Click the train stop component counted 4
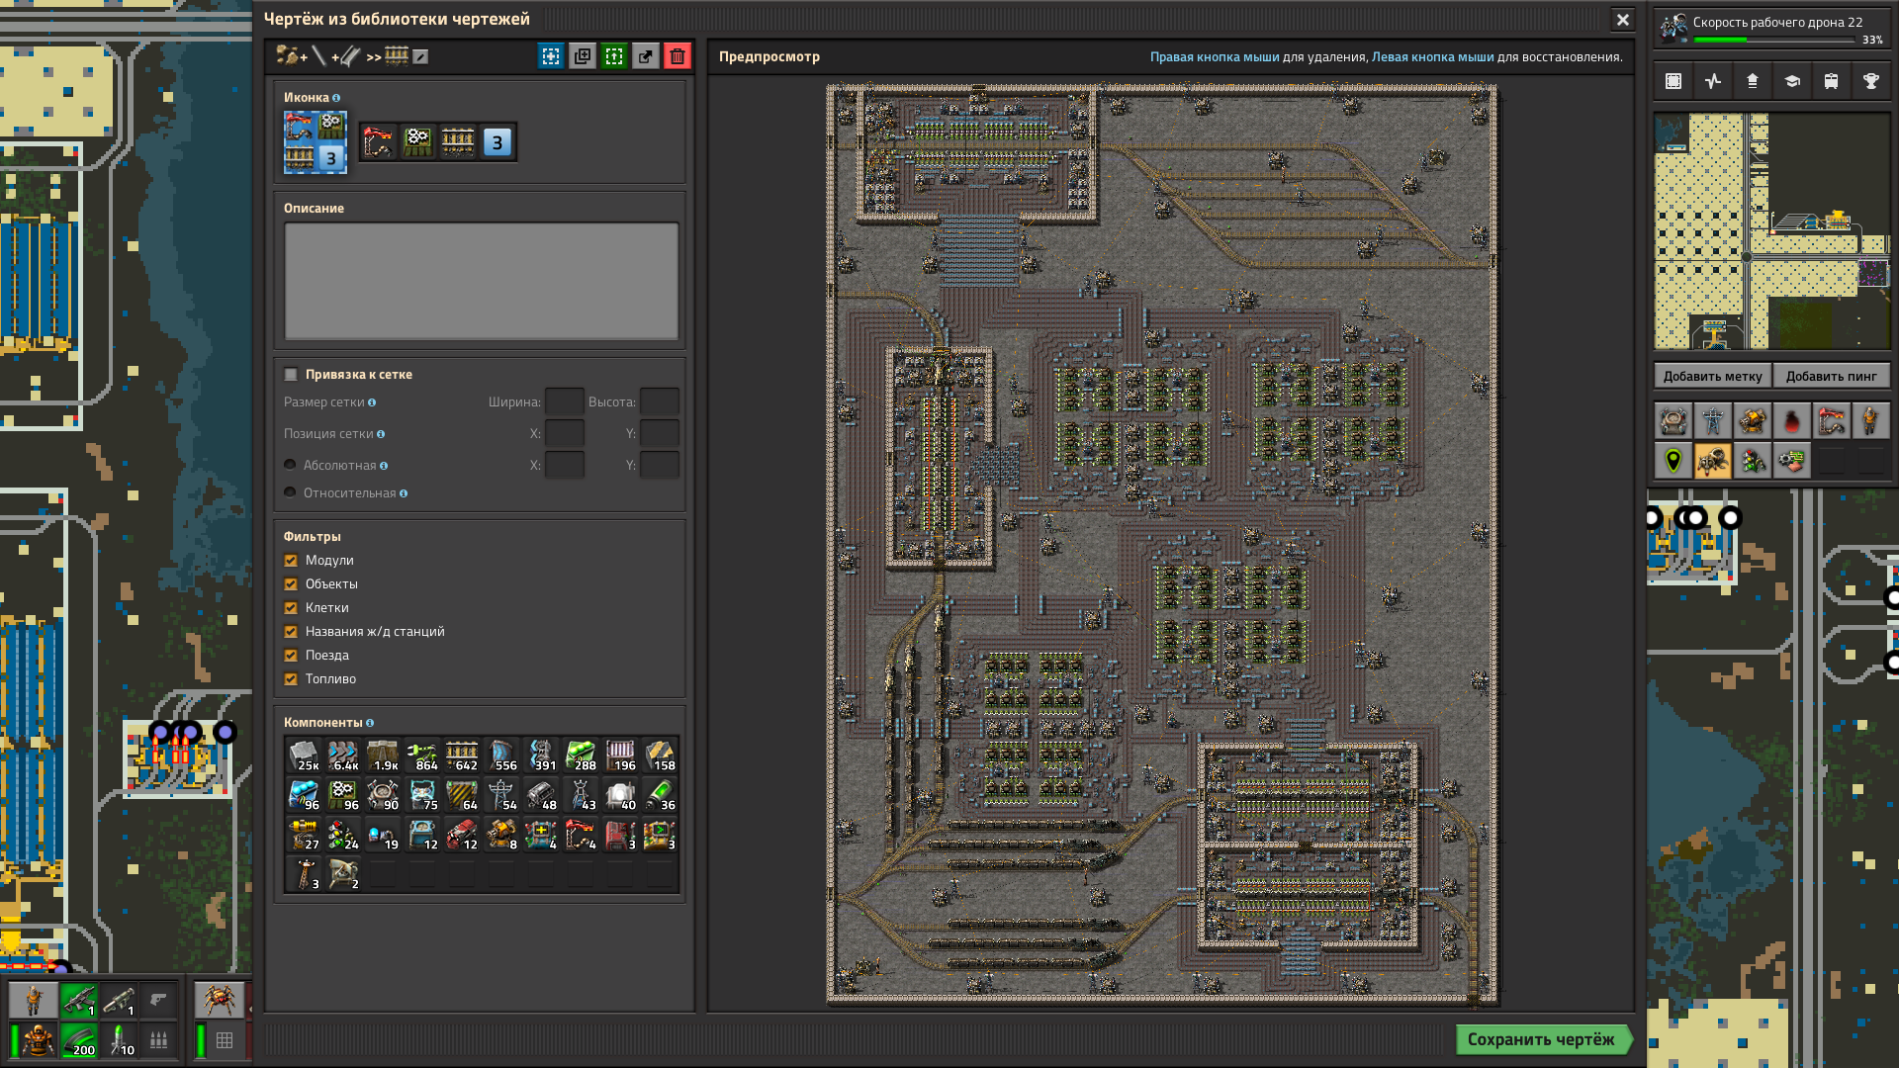The image size is (1899, 1068). click(x=581, y=835)
